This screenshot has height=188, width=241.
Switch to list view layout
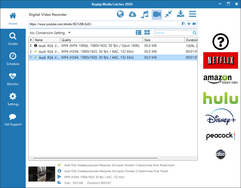pos(138,33)
